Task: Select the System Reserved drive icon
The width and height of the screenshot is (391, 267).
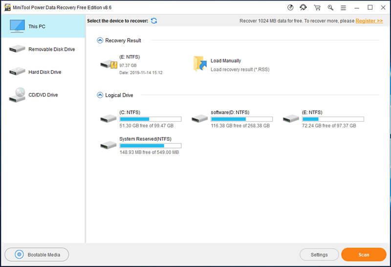Action: tap(108, 145)
